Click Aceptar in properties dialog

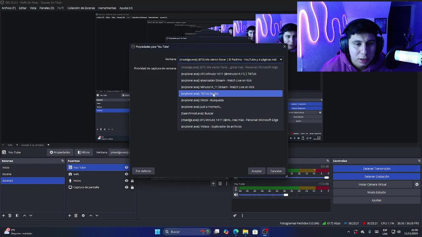coord(256,171)
